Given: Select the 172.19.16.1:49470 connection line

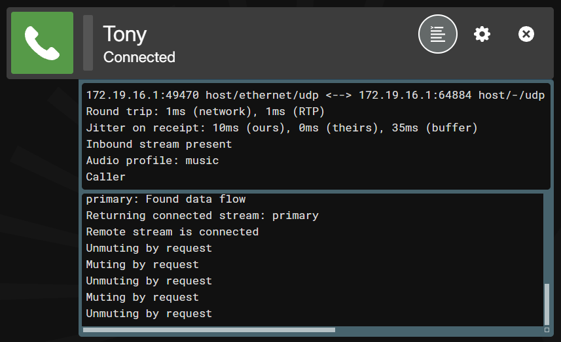Looking at the screenshot, I should pos(316,95).
